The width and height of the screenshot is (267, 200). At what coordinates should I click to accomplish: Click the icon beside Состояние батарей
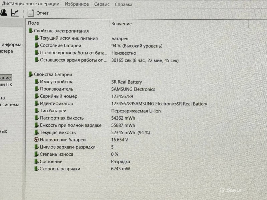[x=37, y=45]
